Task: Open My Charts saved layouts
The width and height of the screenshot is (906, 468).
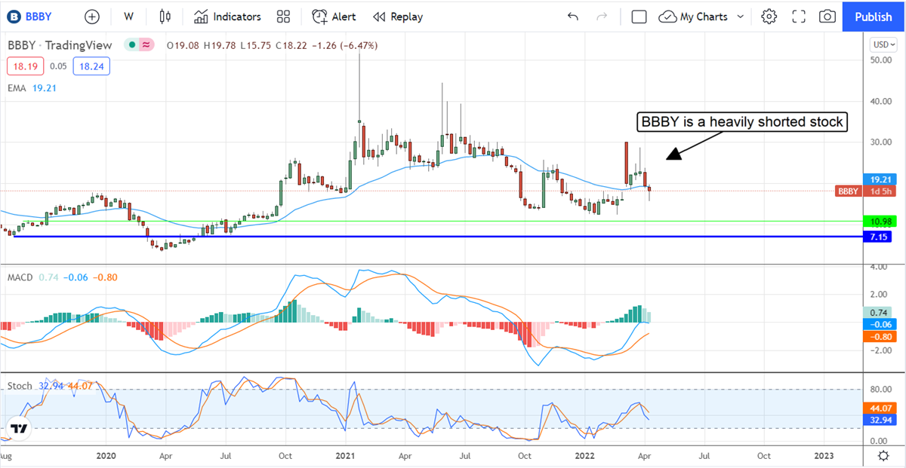Action: click(x=693, y=17)
